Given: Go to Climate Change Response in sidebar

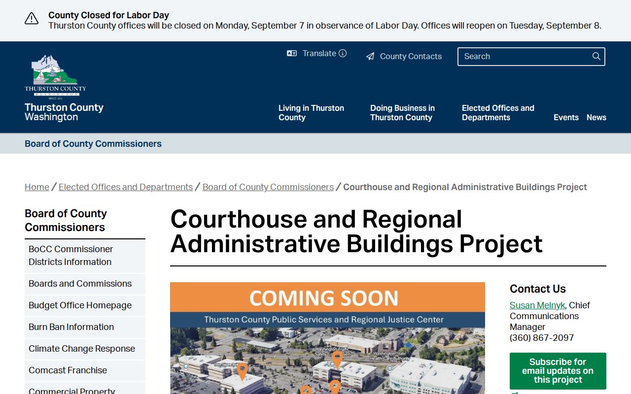Looking at the screenshot, I should 85,349.
